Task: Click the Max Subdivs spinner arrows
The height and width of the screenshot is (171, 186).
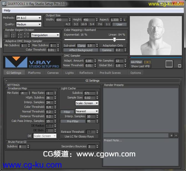Action: (x=58, y=46)
